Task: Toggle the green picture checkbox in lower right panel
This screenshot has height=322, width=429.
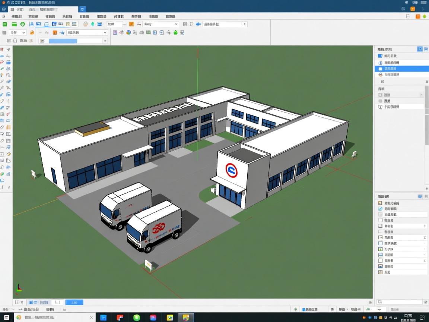Action: pos(380,249)
